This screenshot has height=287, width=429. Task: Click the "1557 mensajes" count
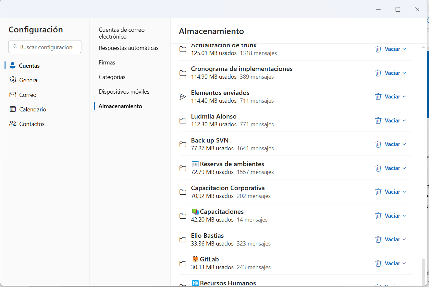pyautogui.click(x=255, y=172)
